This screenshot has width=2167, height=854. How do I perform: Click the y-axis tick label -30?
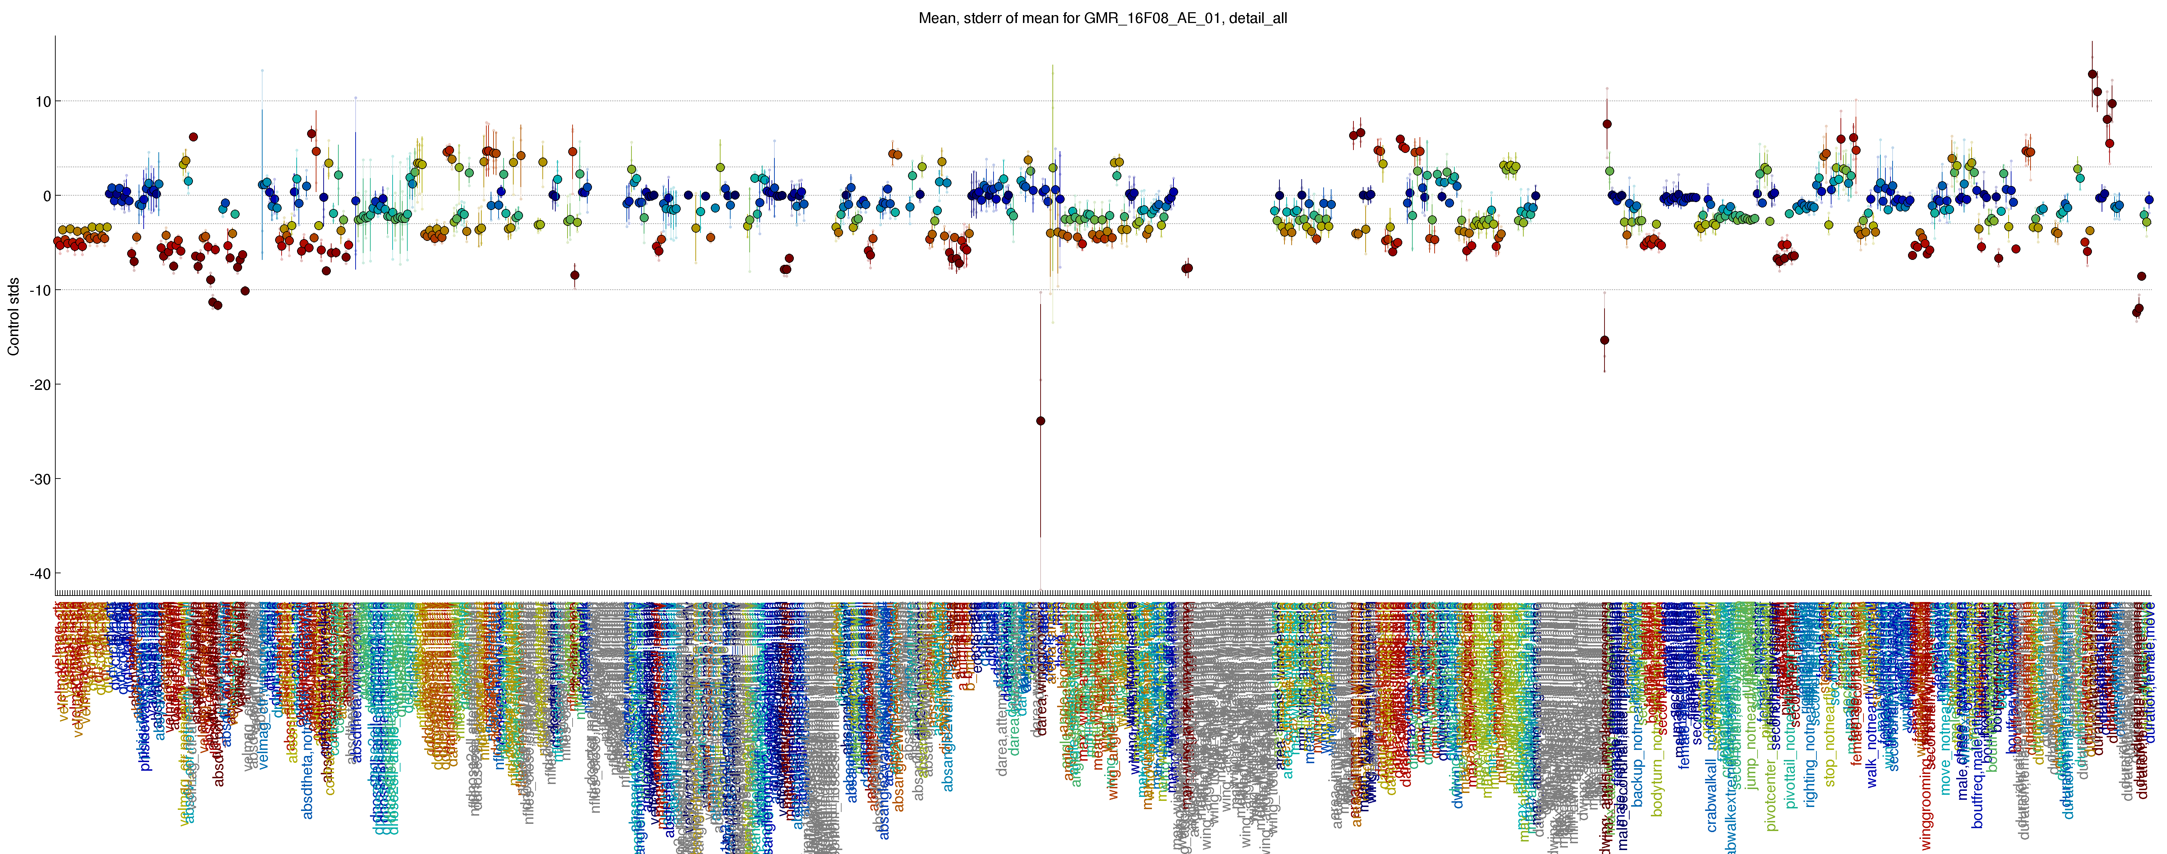click(x=40, y=479)
